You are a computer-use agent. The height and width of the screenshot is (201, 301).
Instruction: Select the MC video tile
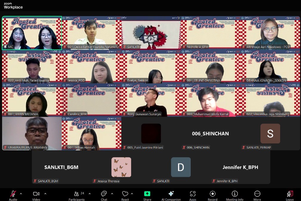click(32, 33)
